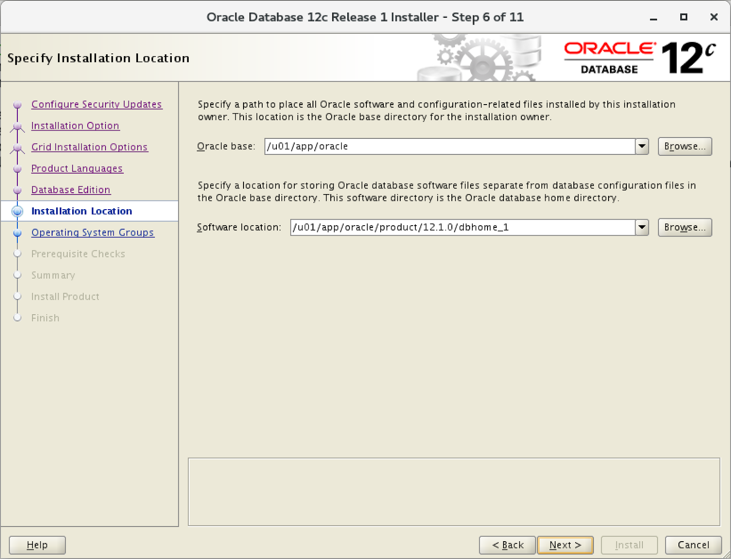Open the Oracle base path dropdown
Screen dimensions: 731x559
[x=642, y=147]
